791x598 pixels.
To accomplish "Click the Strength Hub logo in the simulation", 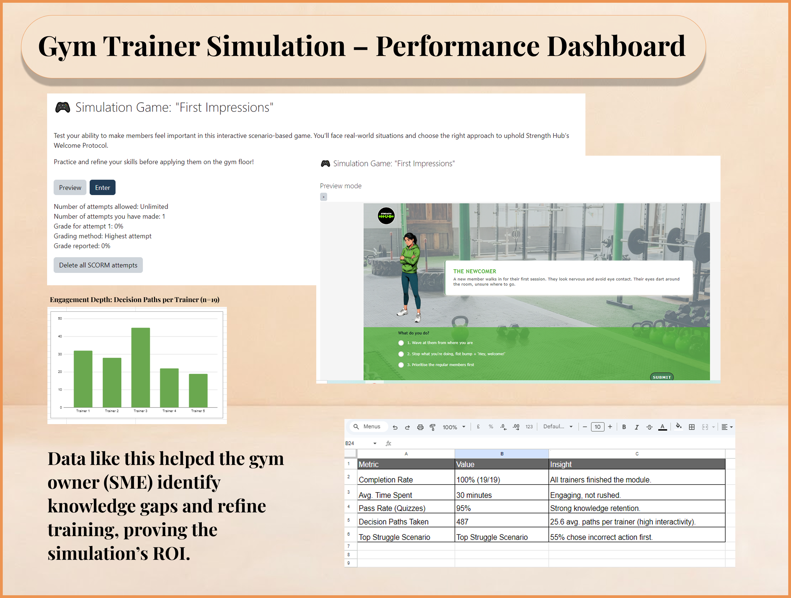I will 386,216.
